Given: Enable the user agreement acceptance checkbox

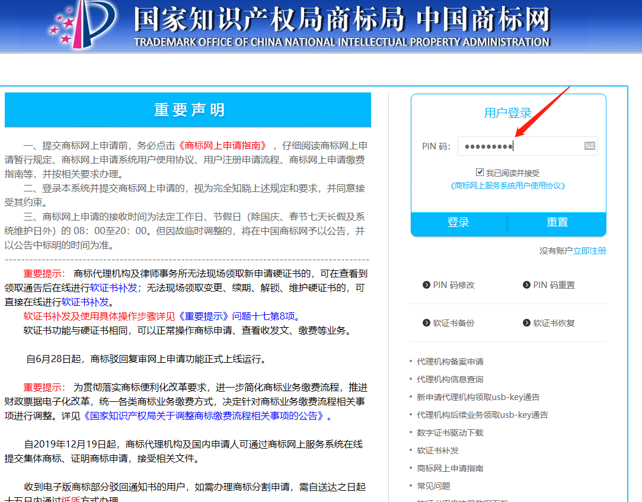Looking at the screenshot, I should [480, 172].
